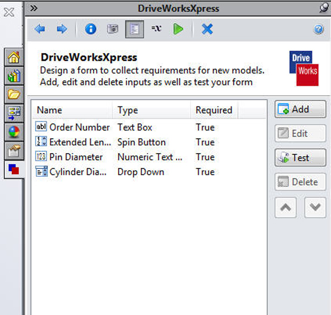Click True in the Cylinder Dia... row
This screenshot has height=315, width=331.
(205, 171)
